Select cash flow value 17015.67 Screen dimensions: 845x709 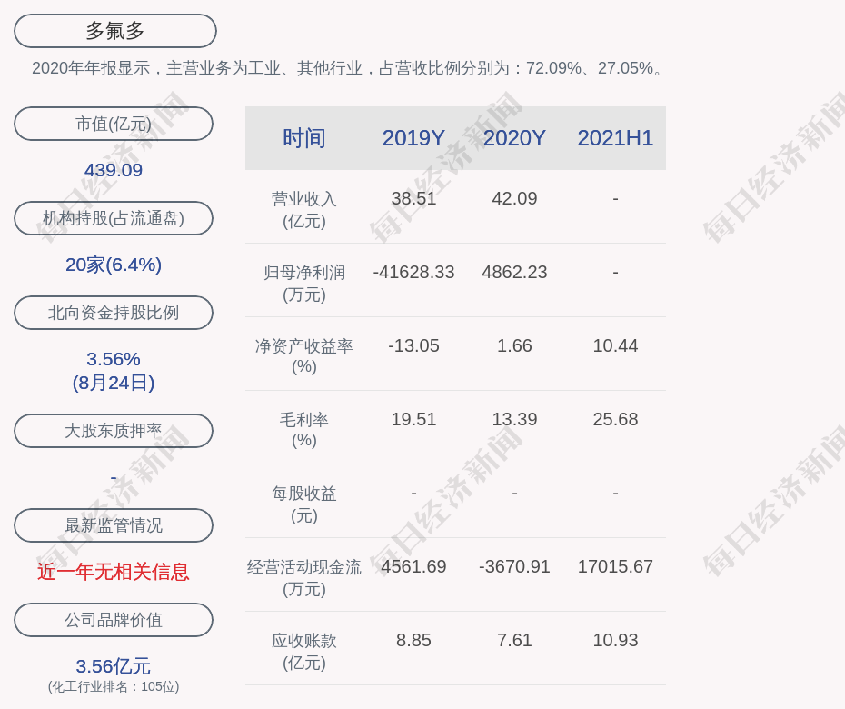point(615,566)
